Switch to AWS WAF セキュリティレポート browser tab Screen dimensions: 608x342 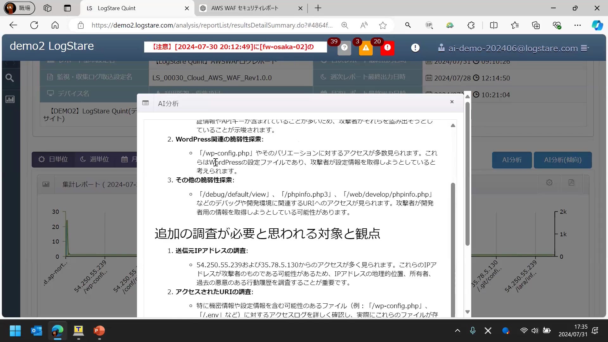point(244,8)
